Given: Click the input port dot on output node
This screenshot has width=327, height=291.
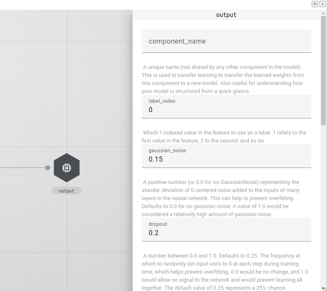Looking at the screenshot, I should [x=48, y=168].
